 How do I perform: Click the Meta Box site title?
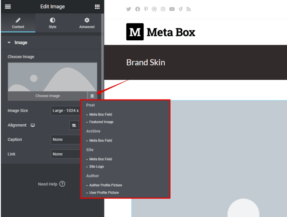[x=171, y=32]
